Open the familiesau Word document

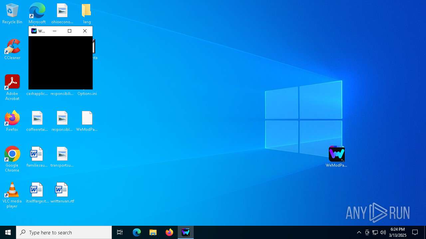[x=37, y=157]
